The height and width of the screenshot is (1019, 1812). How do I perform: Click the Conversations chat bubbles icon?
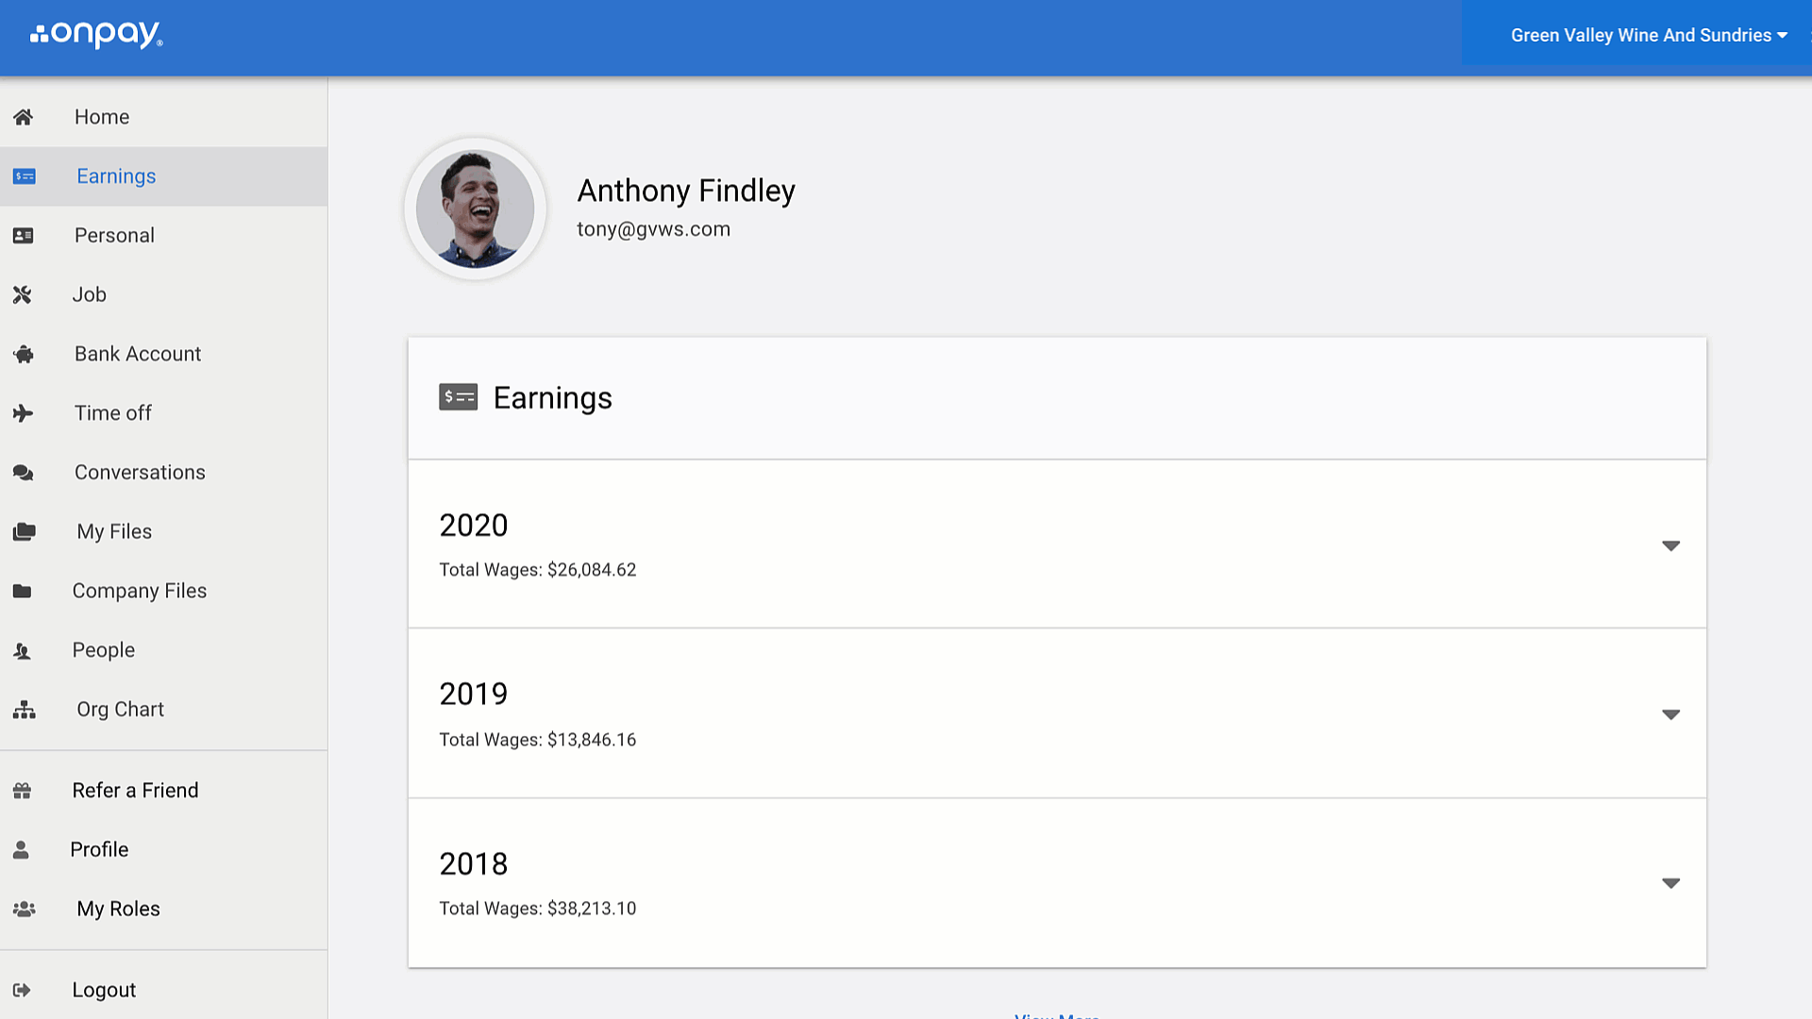click(24, 473)
